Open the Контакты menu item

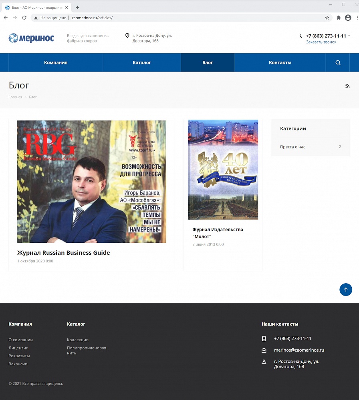click(280, 62)
